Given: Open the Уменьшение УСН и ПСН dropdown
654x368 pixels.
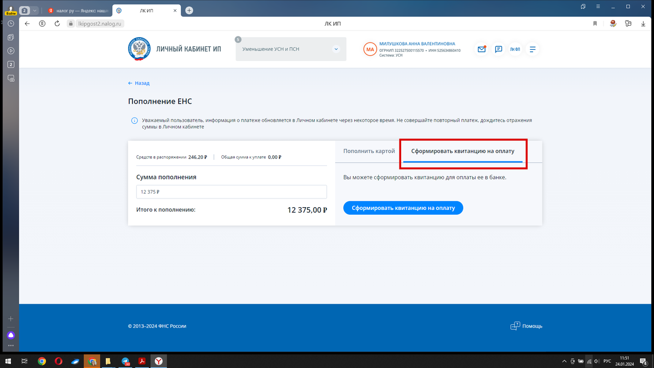Looking at the screenshot, I should click(x=290, y=49).
